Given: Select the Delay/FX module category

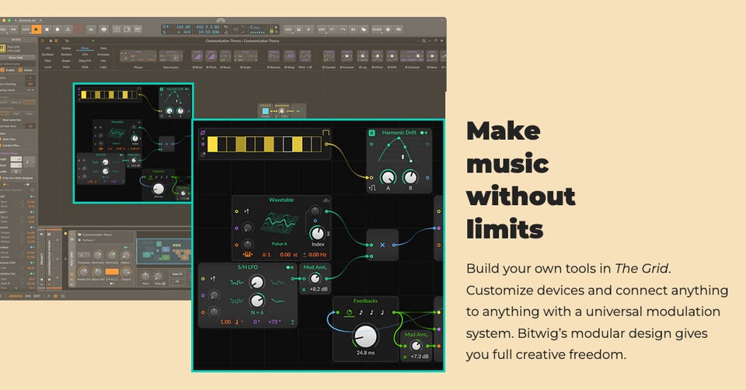Looking at the screenshot, I should point(85,61).
